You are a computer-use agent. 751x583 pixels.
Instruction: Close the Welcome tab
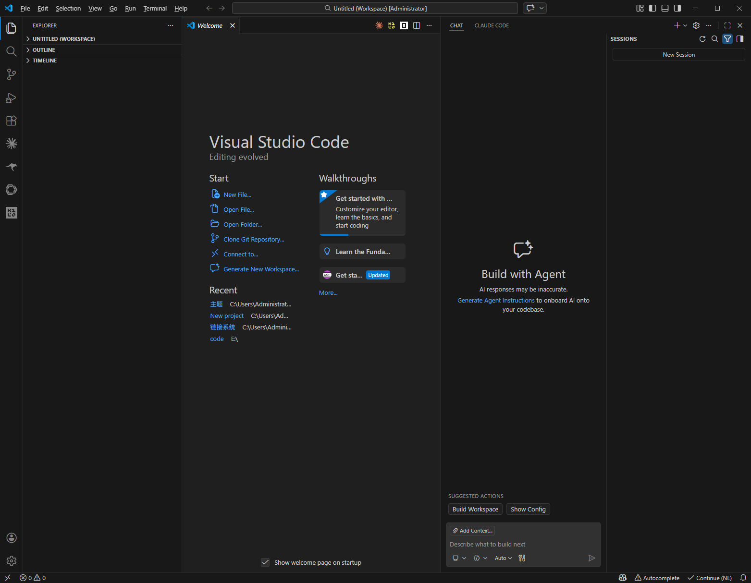pos(233,25)
